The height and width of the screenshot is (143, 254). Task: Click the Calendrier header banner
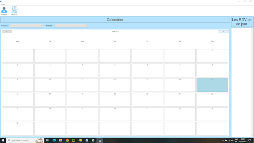click(115, 20)
